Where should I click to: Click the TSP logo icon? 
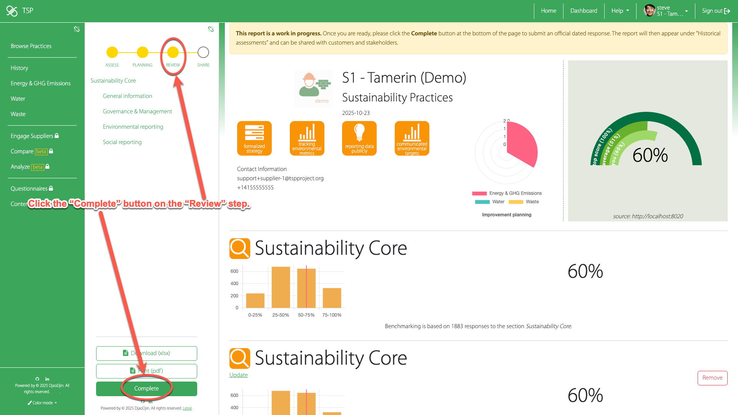pyautogui.click(x=12, y=11)
